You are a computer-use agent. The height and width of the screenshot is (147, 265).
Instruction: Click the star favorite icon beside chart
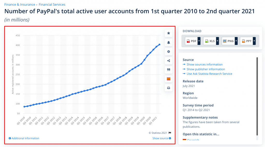[168, 33]
